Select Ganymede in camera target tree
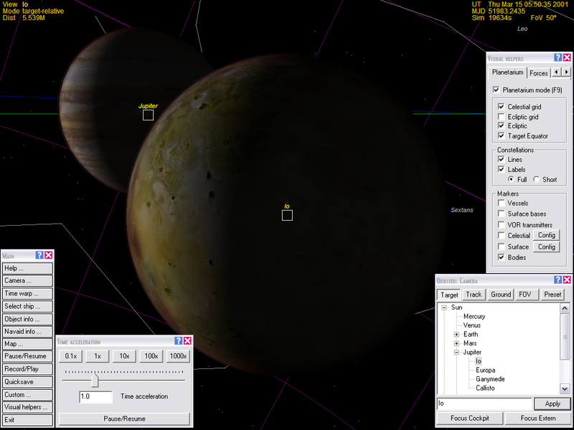574x430 pixels. [x=490, y=379]
